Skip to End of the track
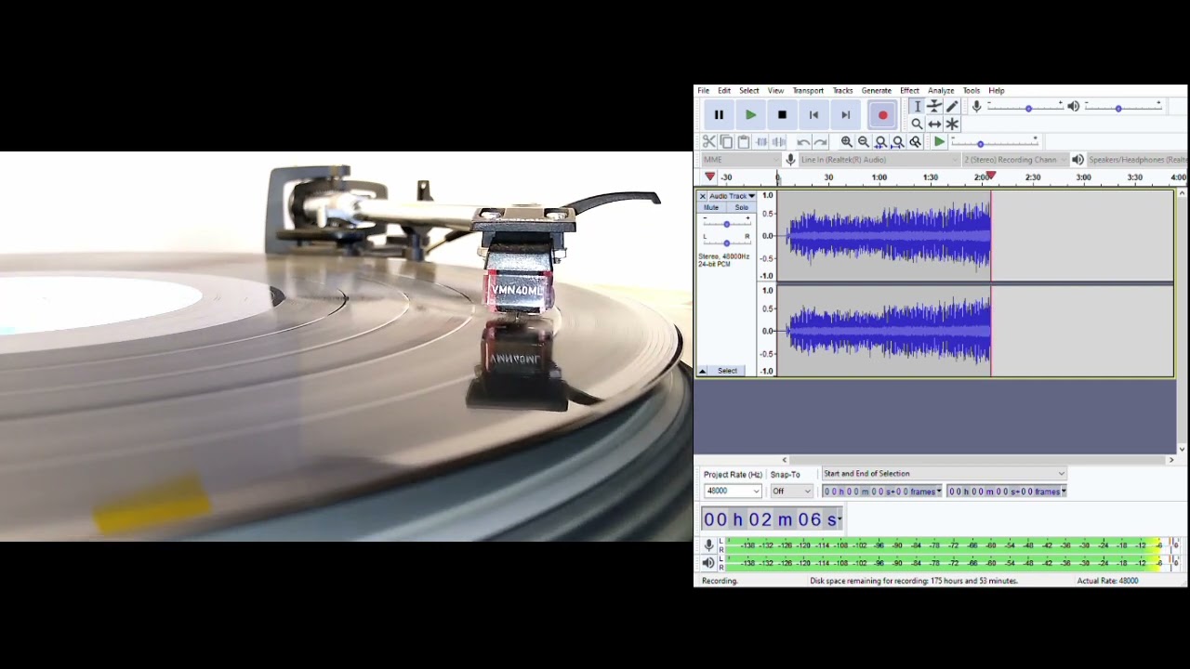The height and width of the screenshot is (669, 1190). [845, 115]
